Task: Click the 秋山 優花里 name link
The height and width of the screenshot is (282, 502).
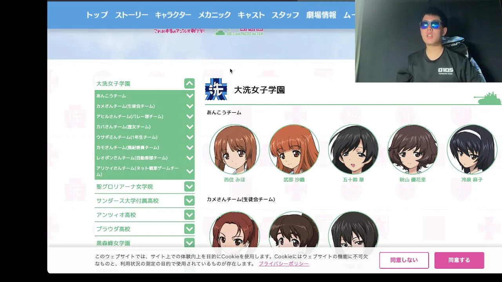Action: [x=413, y=180]
